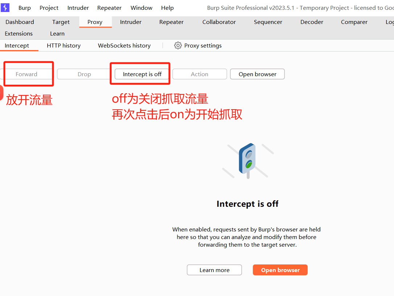Switch to the Intruder tool tab
394x296 pixels.
[x=131, y=22]
